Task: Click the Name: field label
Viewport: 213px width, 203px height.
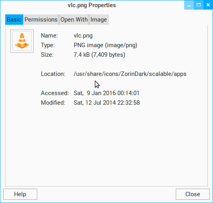Action: click(x=50, y=36)
